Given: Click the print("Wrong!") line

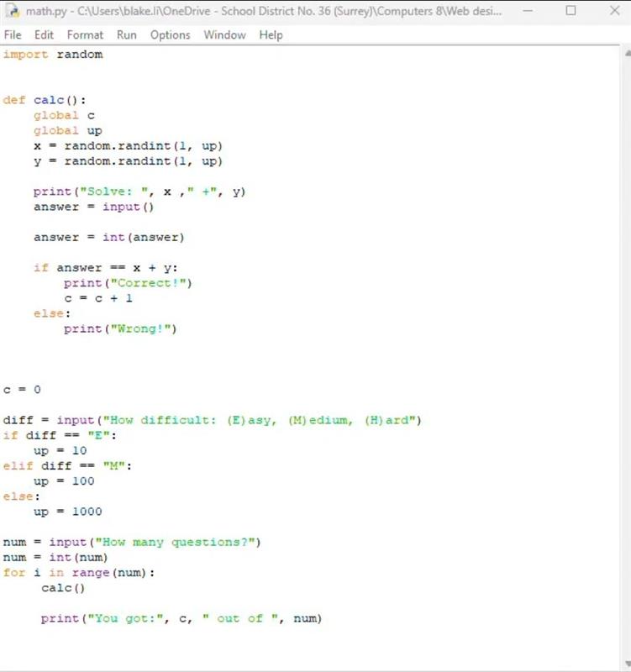Looking at the screenshot, I should pos(120,328).
